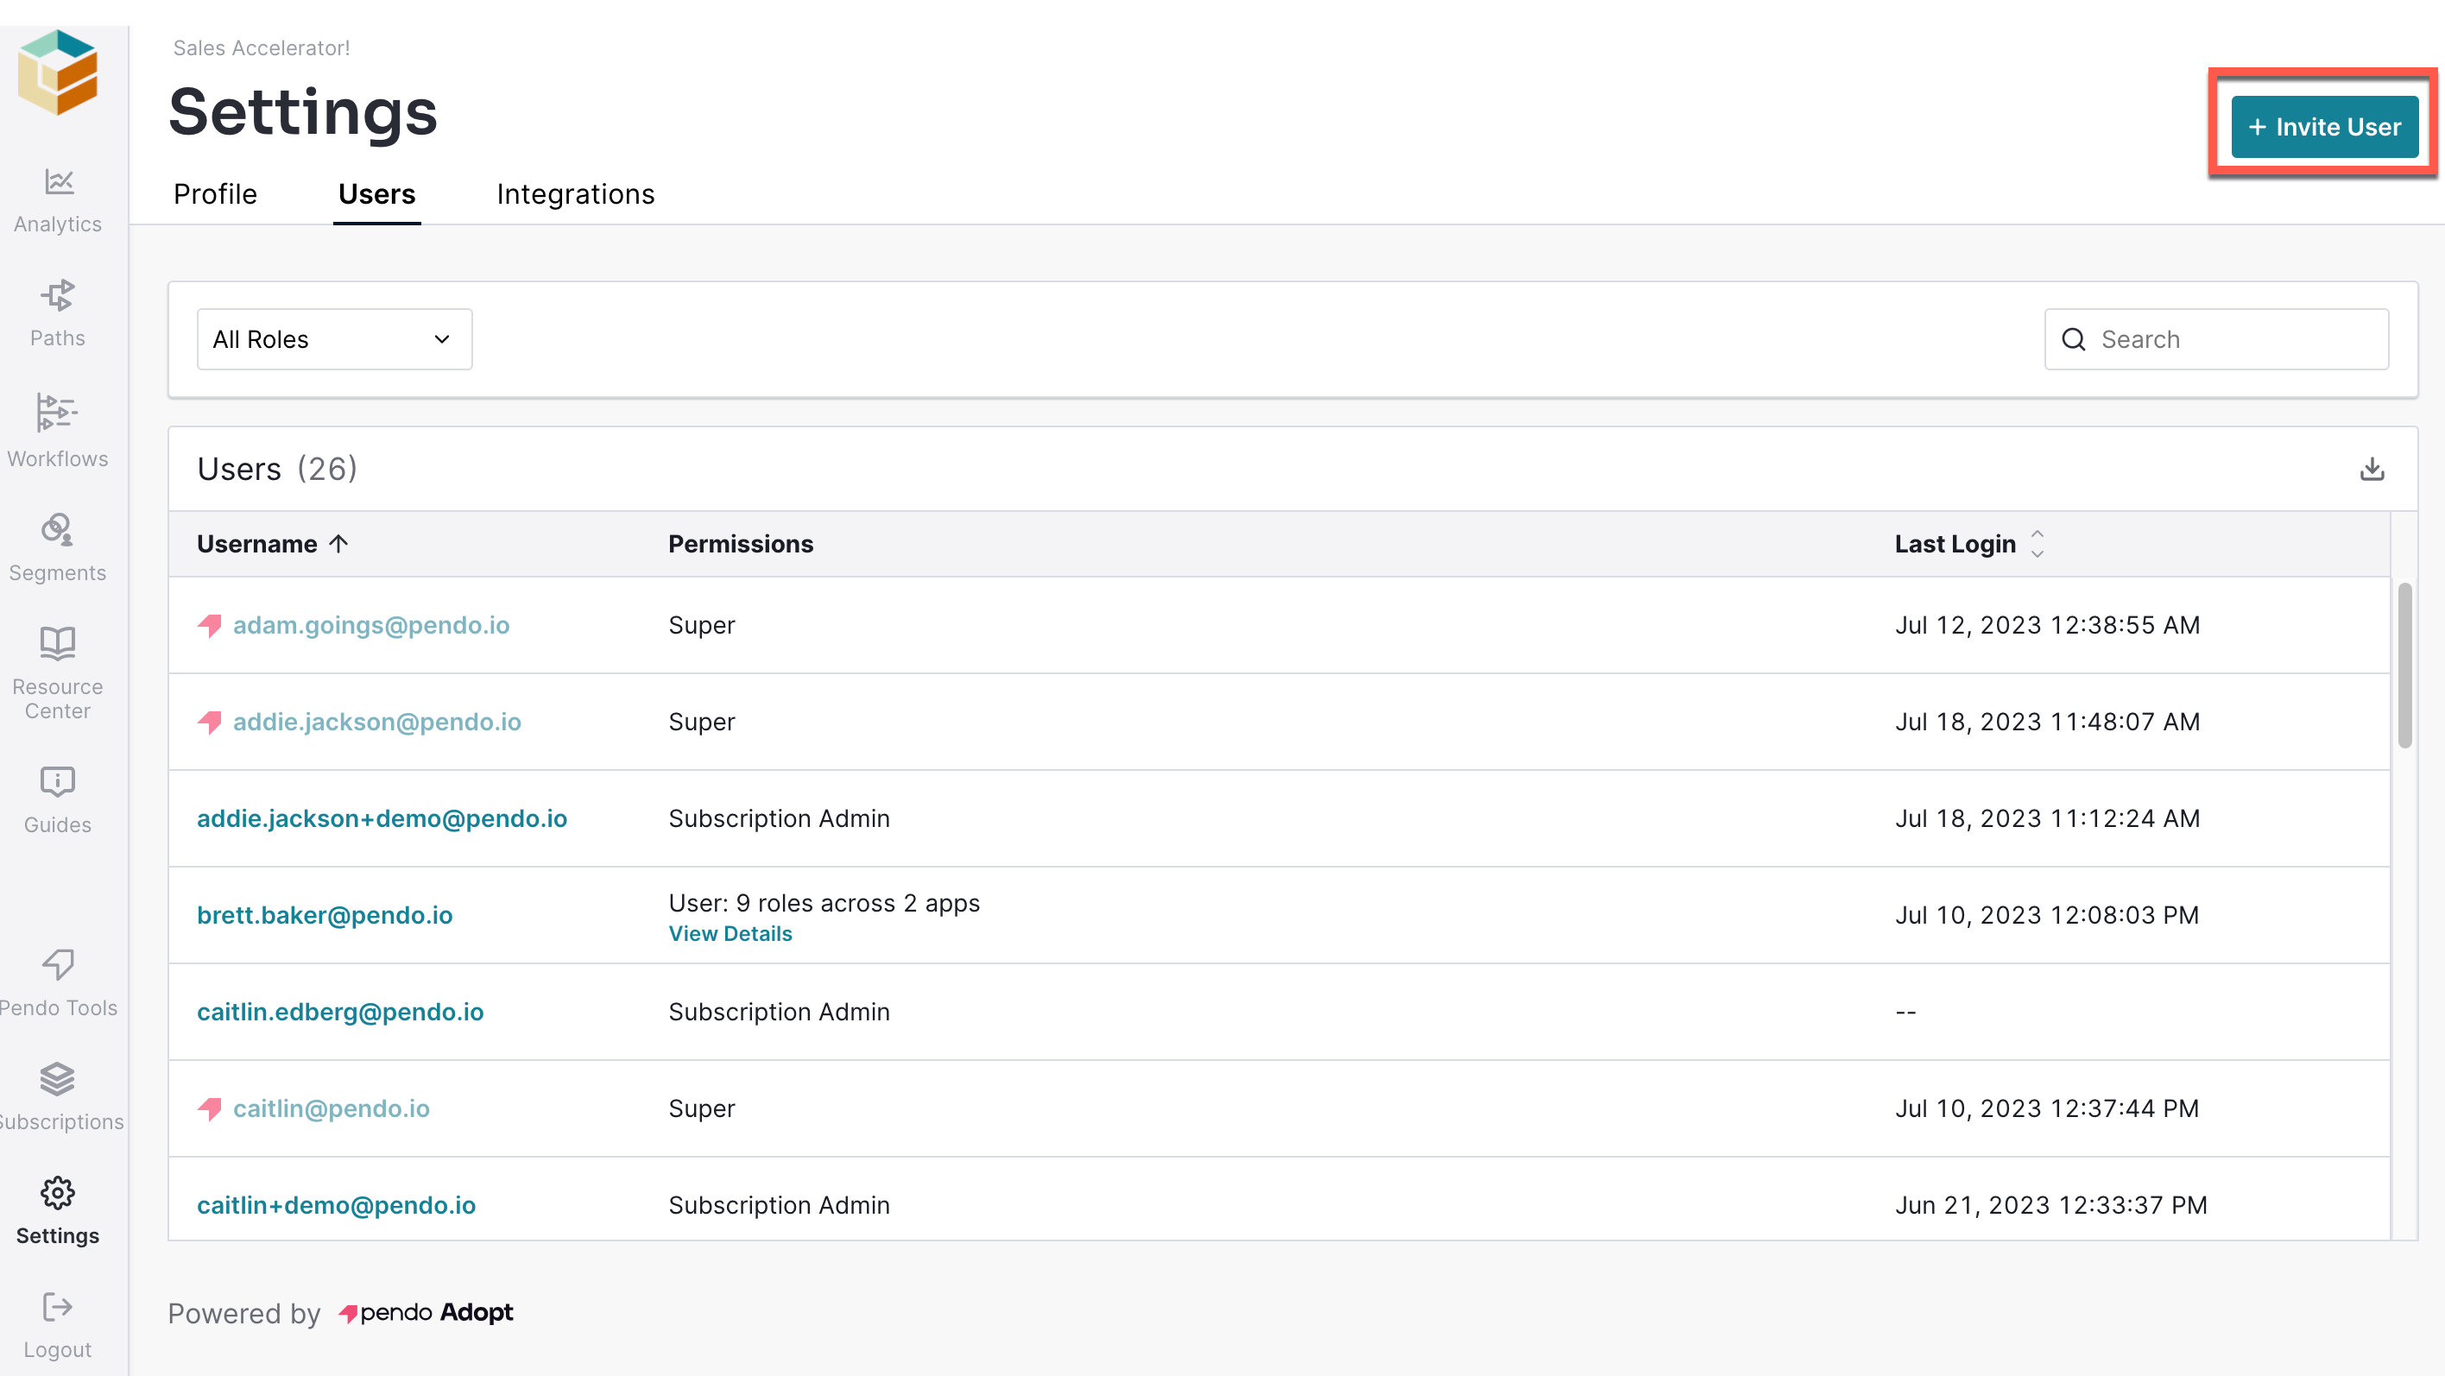The height and width of the screenshot is (1376, 2445).
Task: Click 'Jul 18, 2023 11:12:24 AM' cell
Action: click(2047, 818)
